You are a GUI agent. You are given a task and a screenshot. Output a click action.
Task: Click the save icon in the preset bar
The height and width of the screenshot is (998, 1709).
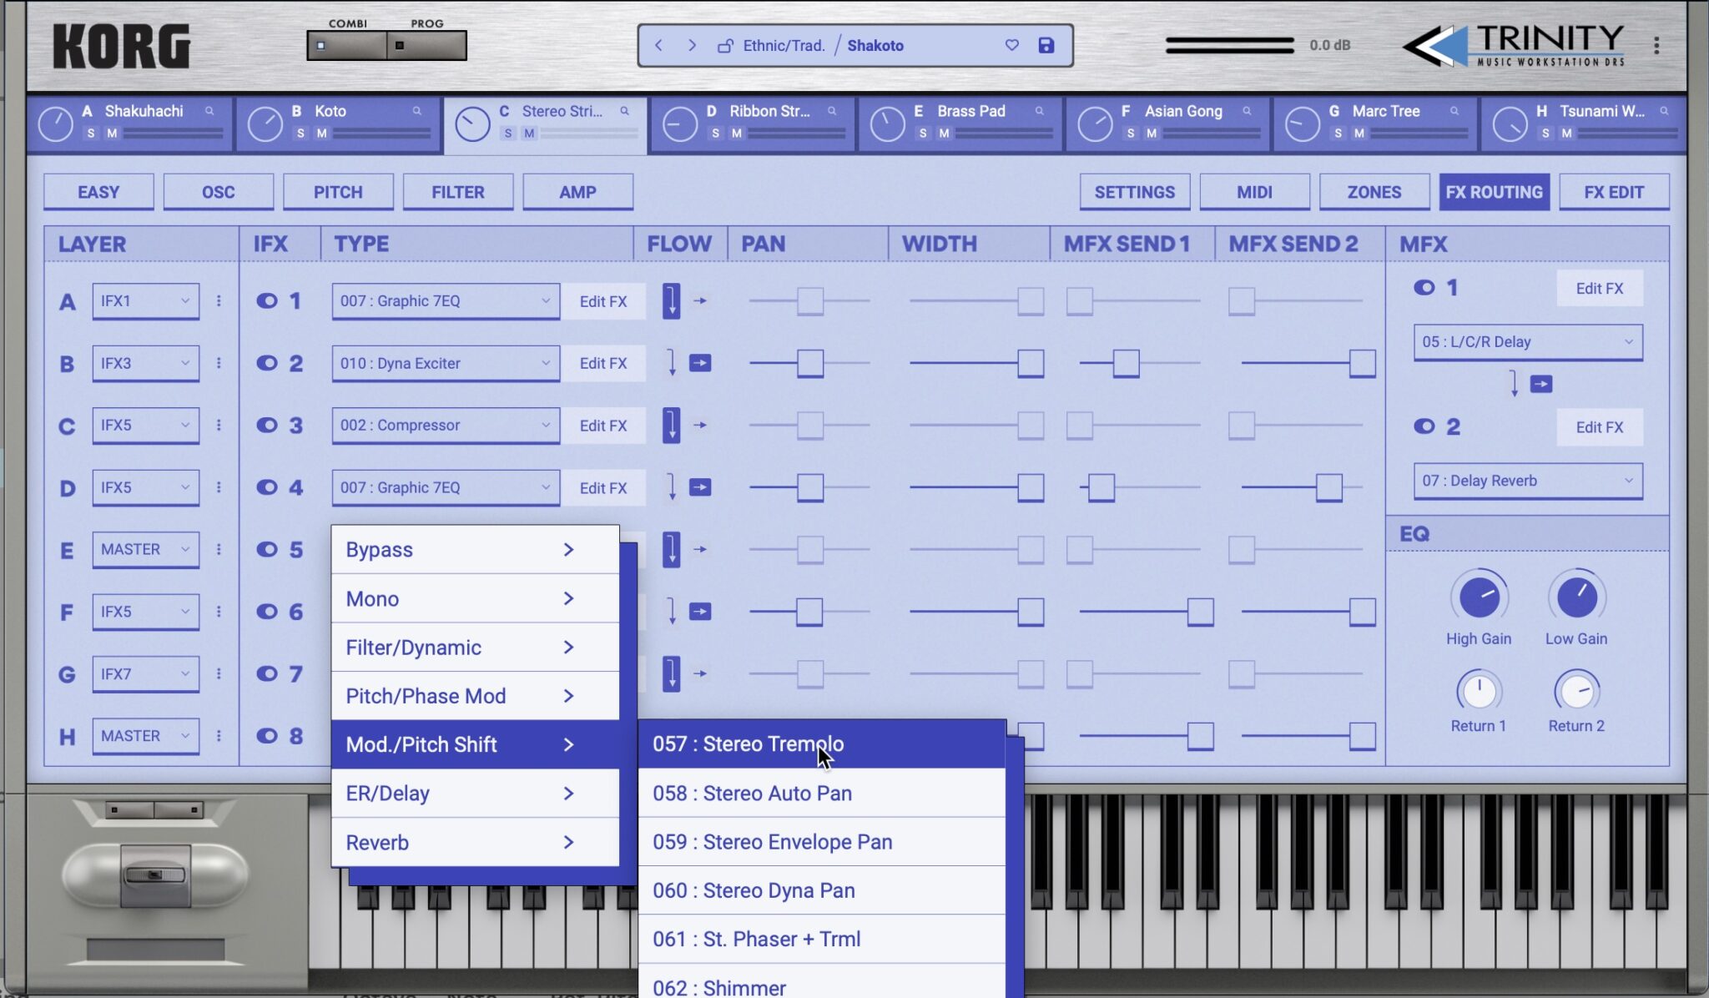tap(1045, 46)
